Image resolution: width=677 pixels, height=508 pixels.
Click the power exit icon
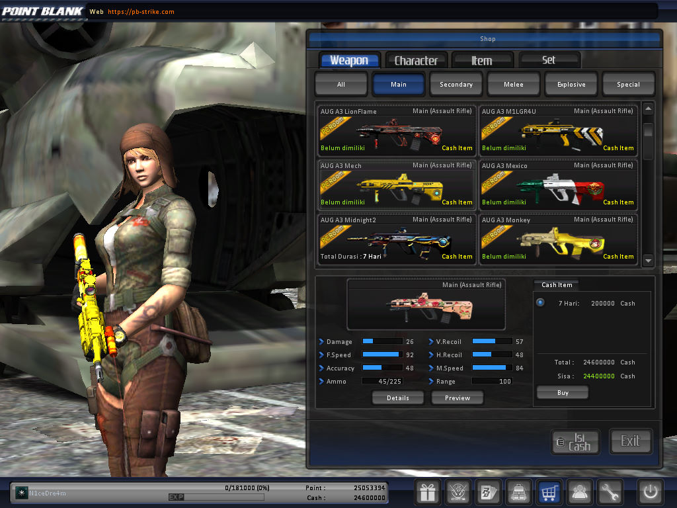point(651,492)
